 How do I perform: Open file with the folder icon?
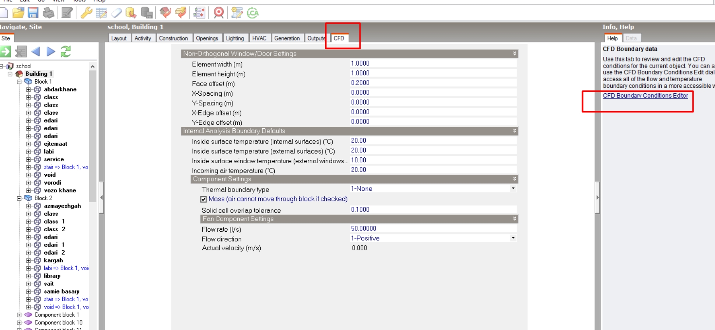18,13
